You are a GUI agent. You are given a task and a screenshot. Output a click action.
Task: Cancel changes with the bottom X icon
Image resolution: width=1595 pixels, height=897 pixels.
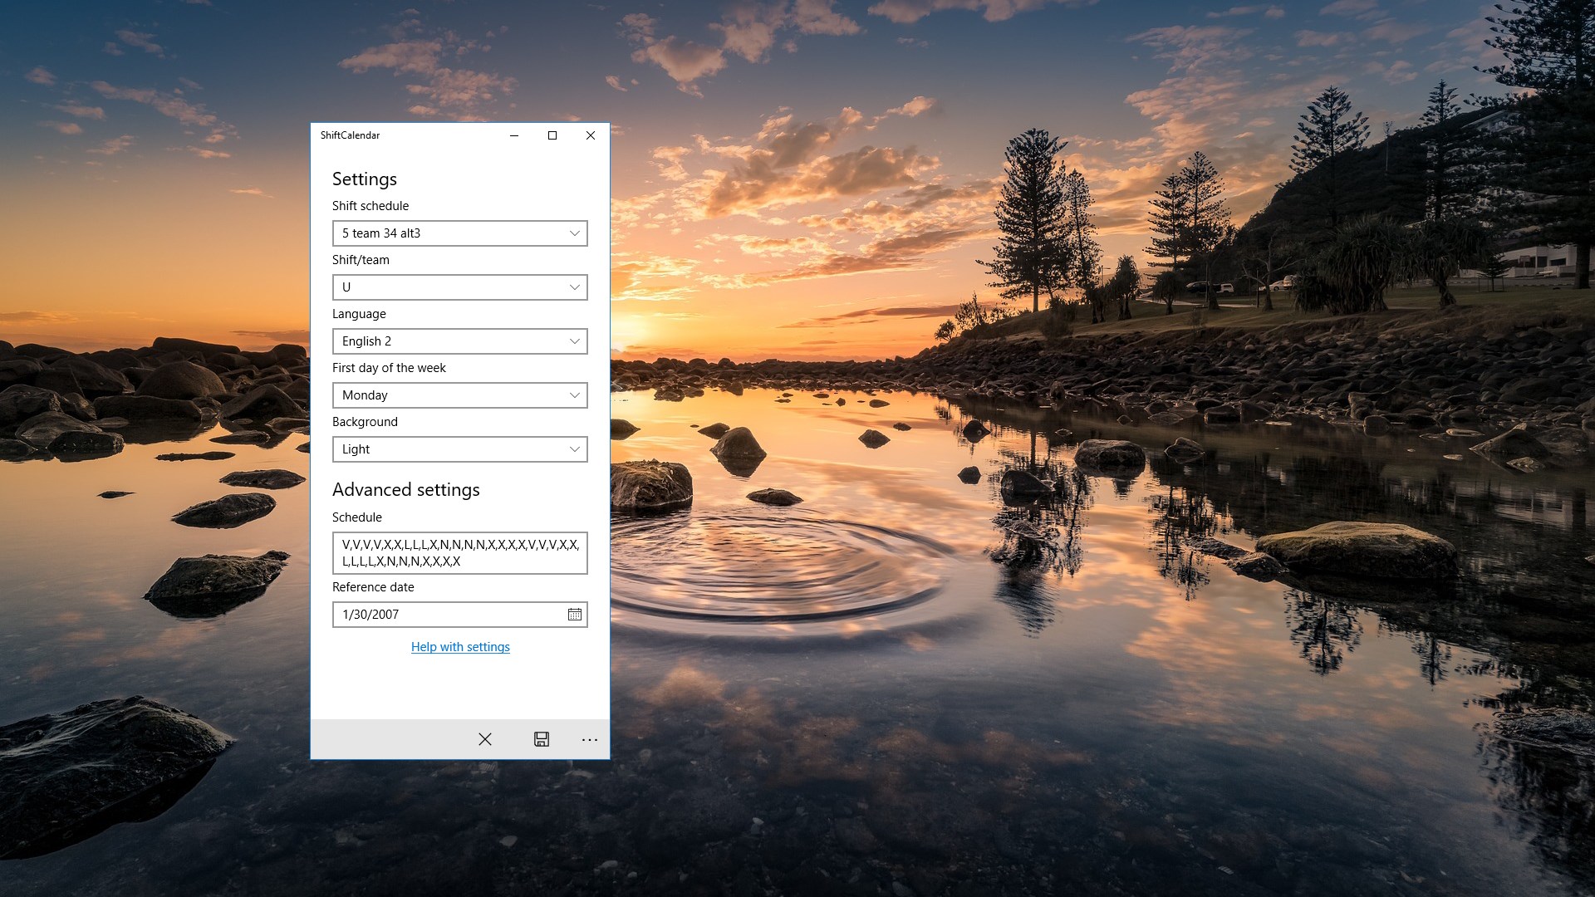[x=485, y=739]
